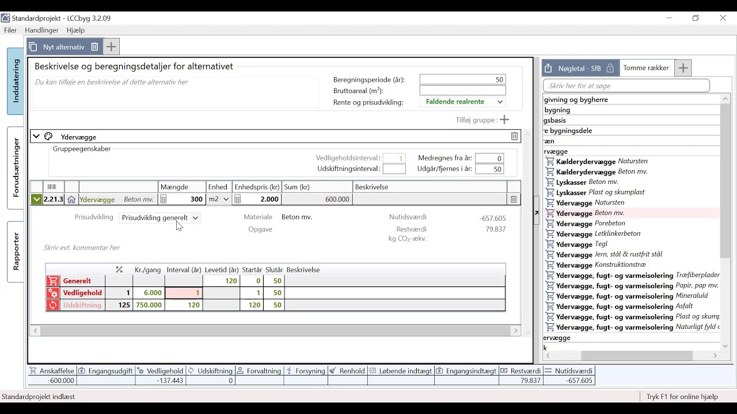The image size is (737, 414).
Task: Add a new library tab with plus icon
Action: point(683,68)
